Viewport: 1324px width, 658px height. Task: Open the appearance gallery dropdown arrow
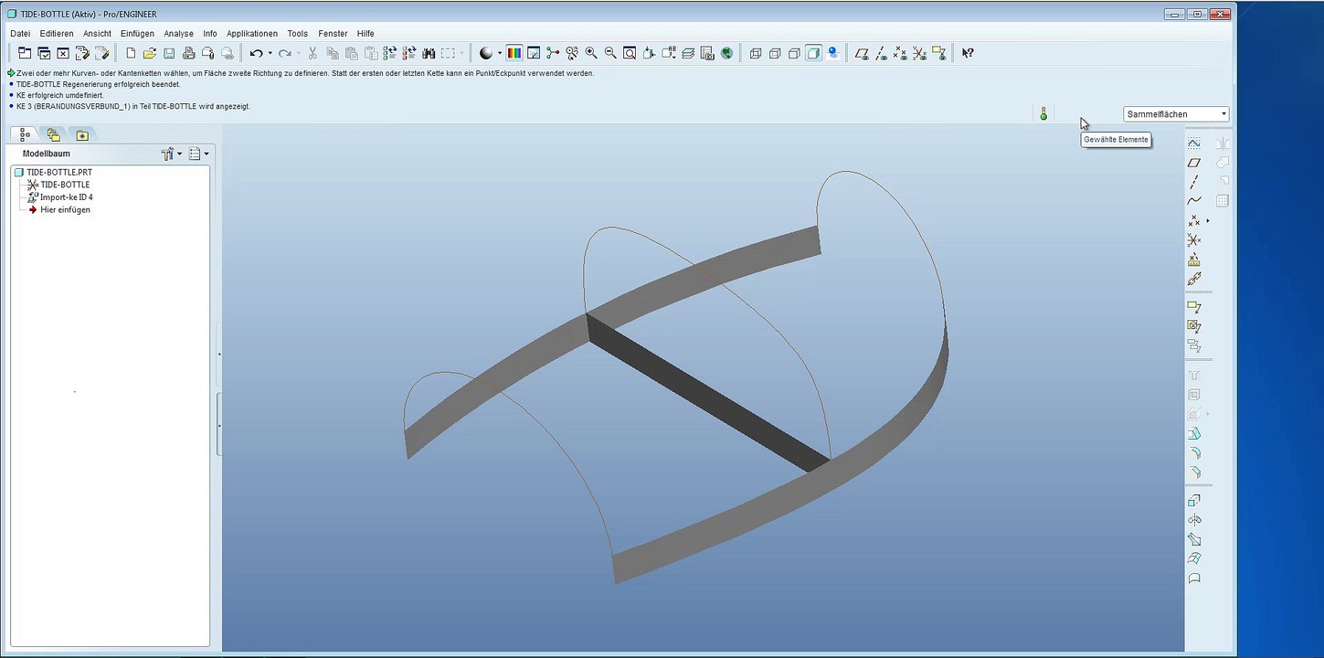(499, 53)
